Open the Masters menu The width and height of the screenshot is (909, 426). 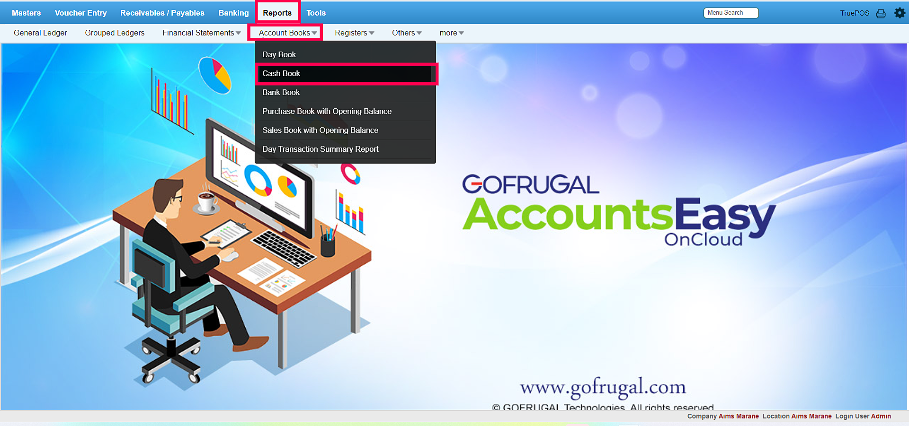coord(27,13)
